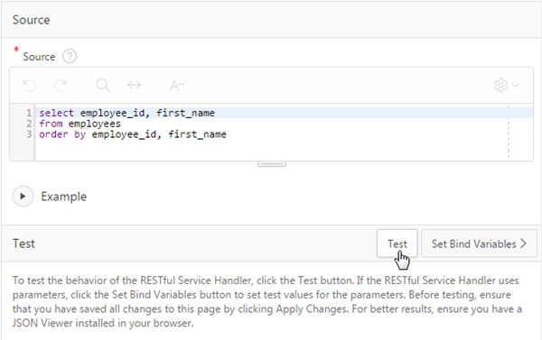Expand the Example section triangle
This screenshot has height=340, width=542.
pos(23,197)
